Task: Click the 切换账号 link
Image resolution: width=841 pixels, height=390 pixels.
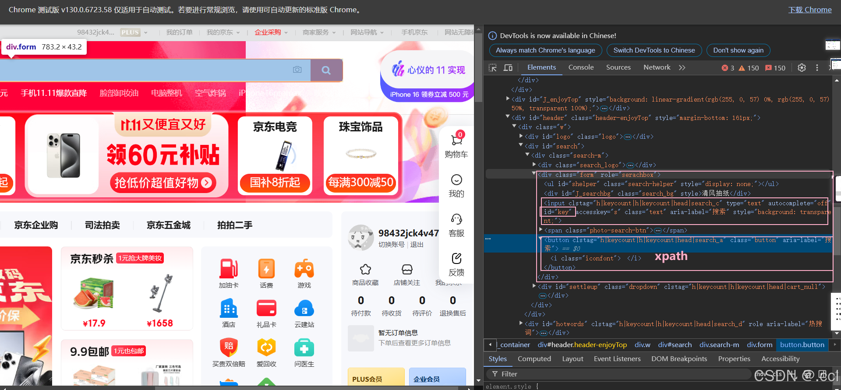Action: tap(392, 245)
